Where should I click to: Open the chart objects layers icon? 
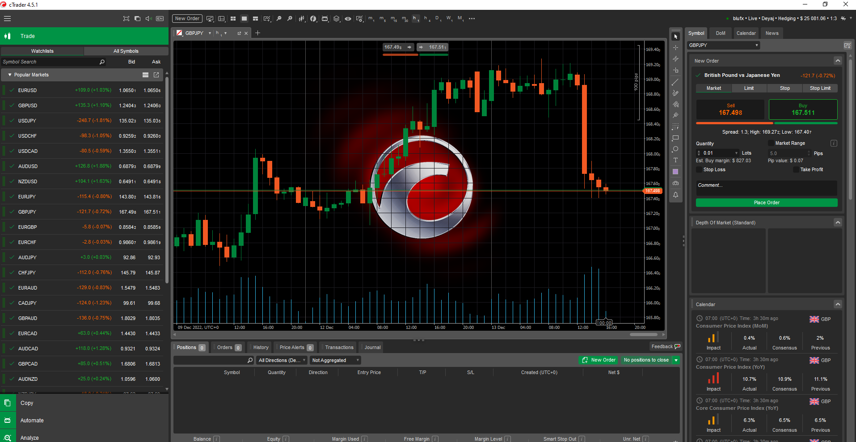click(336, 19)
